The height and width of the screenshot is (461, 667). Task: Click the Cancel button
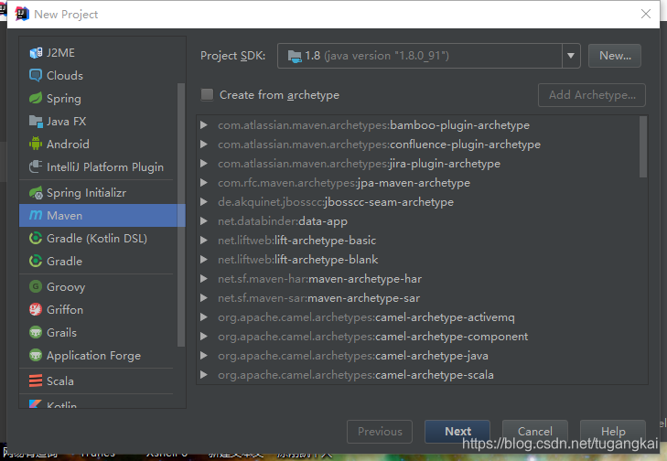pos(535,432)
